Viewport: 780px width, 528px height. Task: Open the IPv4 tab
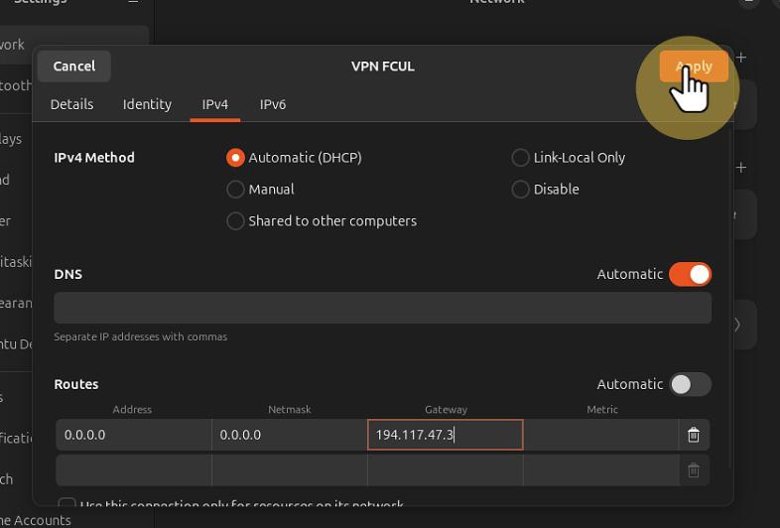tap(215, 104)
